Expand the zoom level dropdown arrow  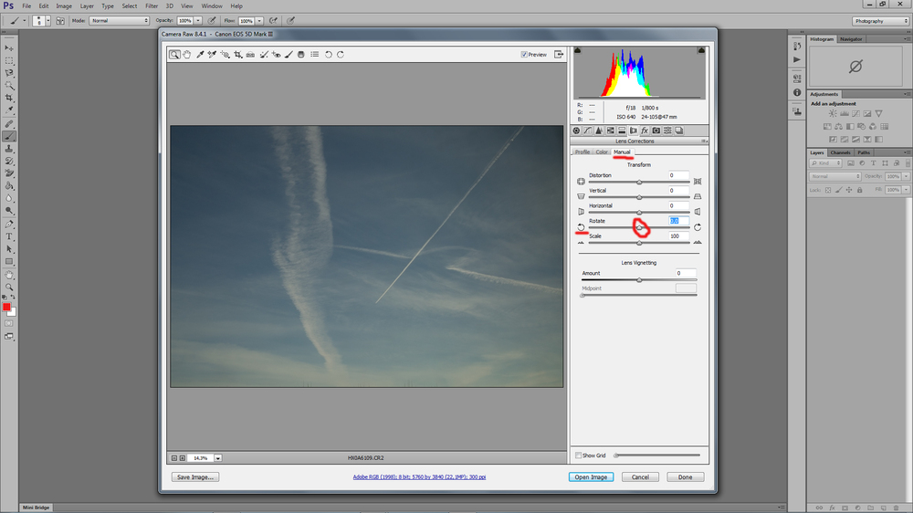(218, 458)
